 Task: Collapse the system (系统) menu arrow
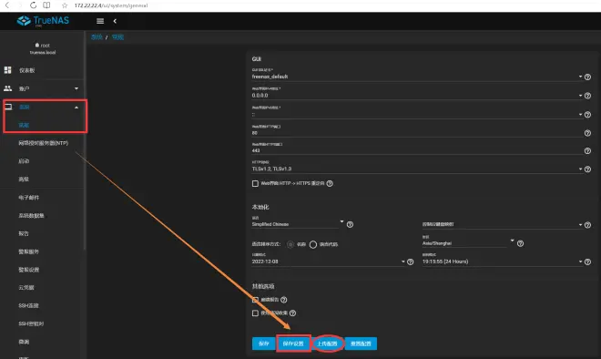coord(76,108)
